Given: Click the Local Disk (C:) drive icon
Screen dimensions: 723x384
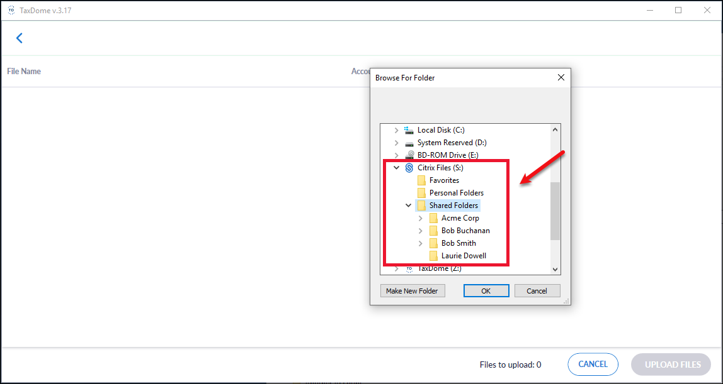Looking at the screenshot, I should coord(409,130).
